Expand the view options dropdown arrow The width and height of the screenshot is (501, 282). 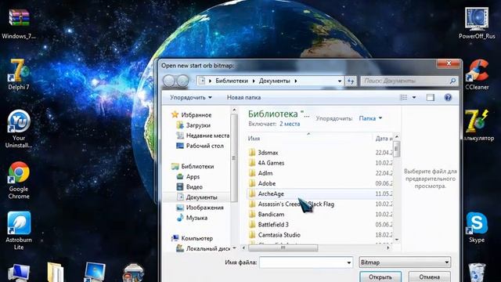click(414, 97)
